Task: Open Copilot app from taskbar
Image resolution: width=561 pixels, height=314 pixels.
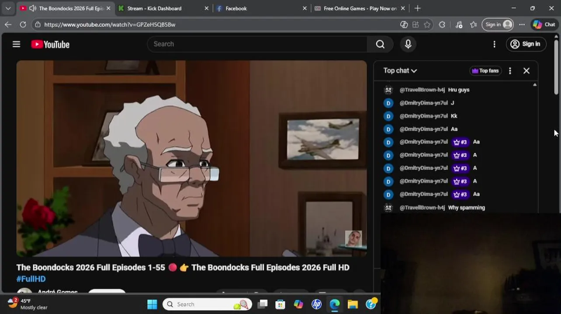Action: [298, 304]
